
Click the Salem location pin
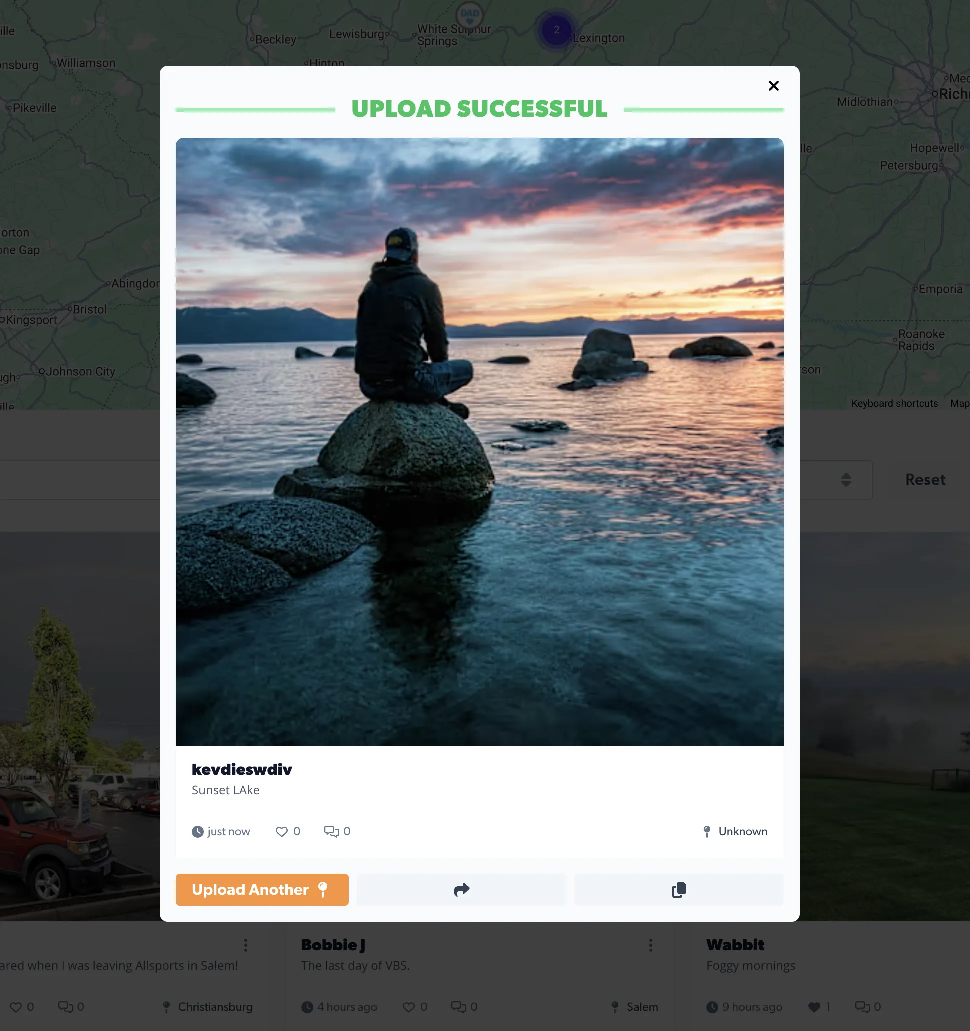point(615,1006)
